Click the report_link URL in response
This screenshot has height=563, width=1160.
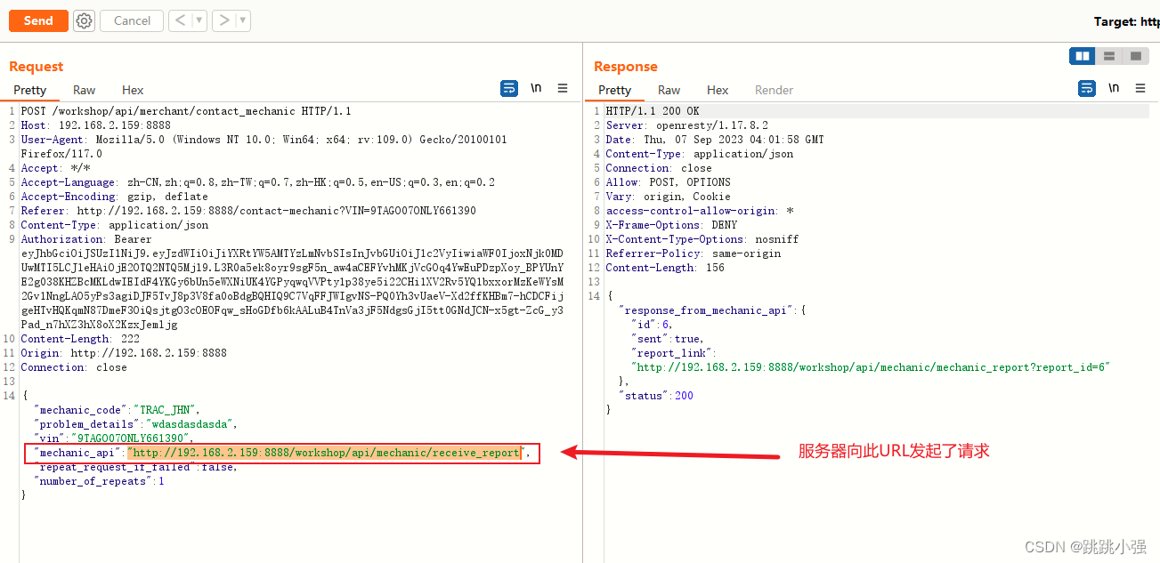point(871,367)
